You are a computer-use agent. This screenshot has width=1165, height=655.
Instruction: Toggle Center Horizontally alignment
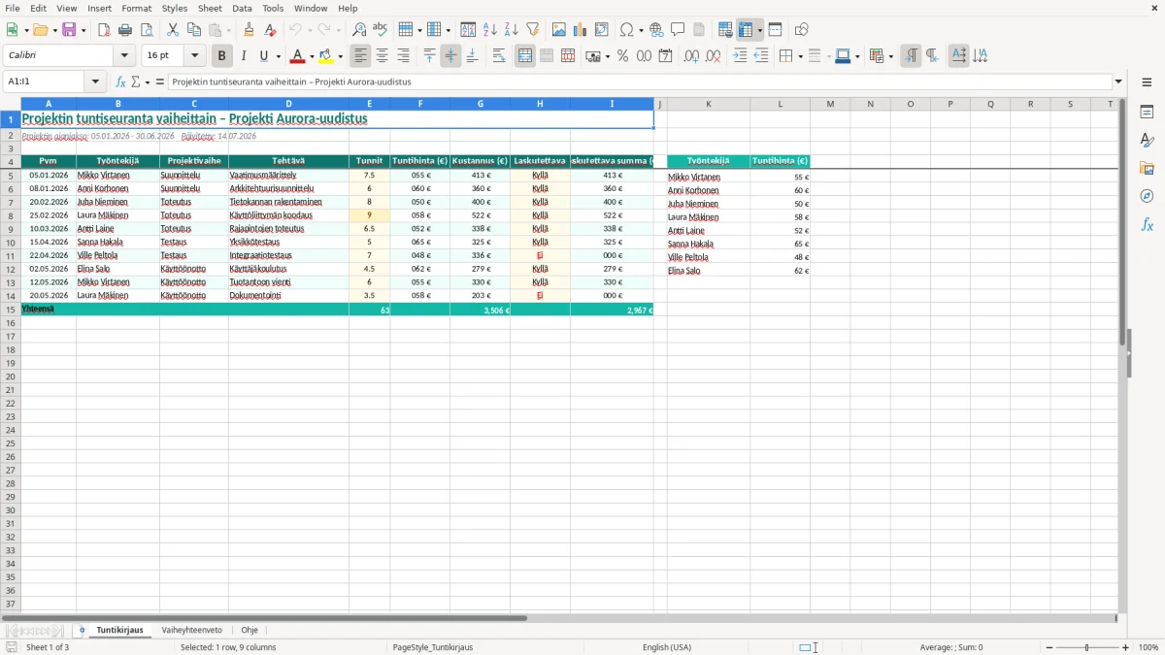[382, 56]
